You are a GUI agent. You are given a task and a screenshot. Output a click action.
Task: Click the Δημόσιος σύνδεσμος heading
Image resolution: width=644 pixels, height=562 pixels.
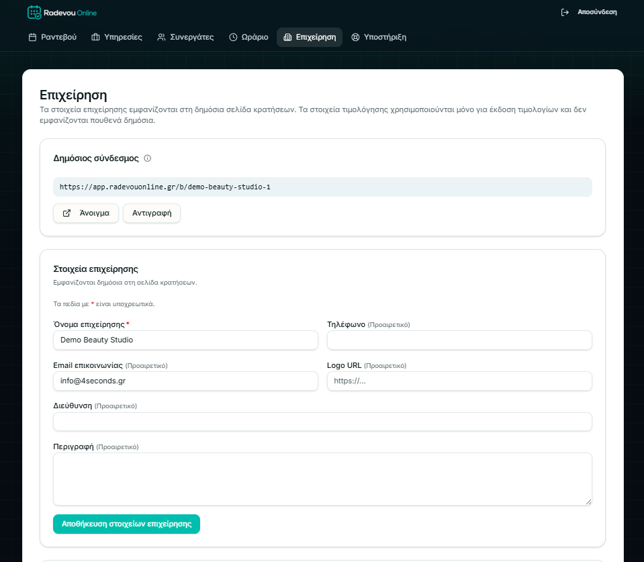point(96,158)
